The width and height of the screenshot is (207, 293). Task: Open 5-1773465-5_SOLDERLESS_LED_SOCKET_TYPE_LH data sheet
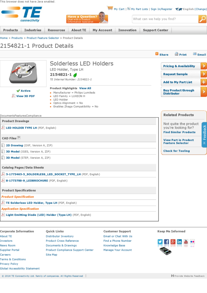43,174
